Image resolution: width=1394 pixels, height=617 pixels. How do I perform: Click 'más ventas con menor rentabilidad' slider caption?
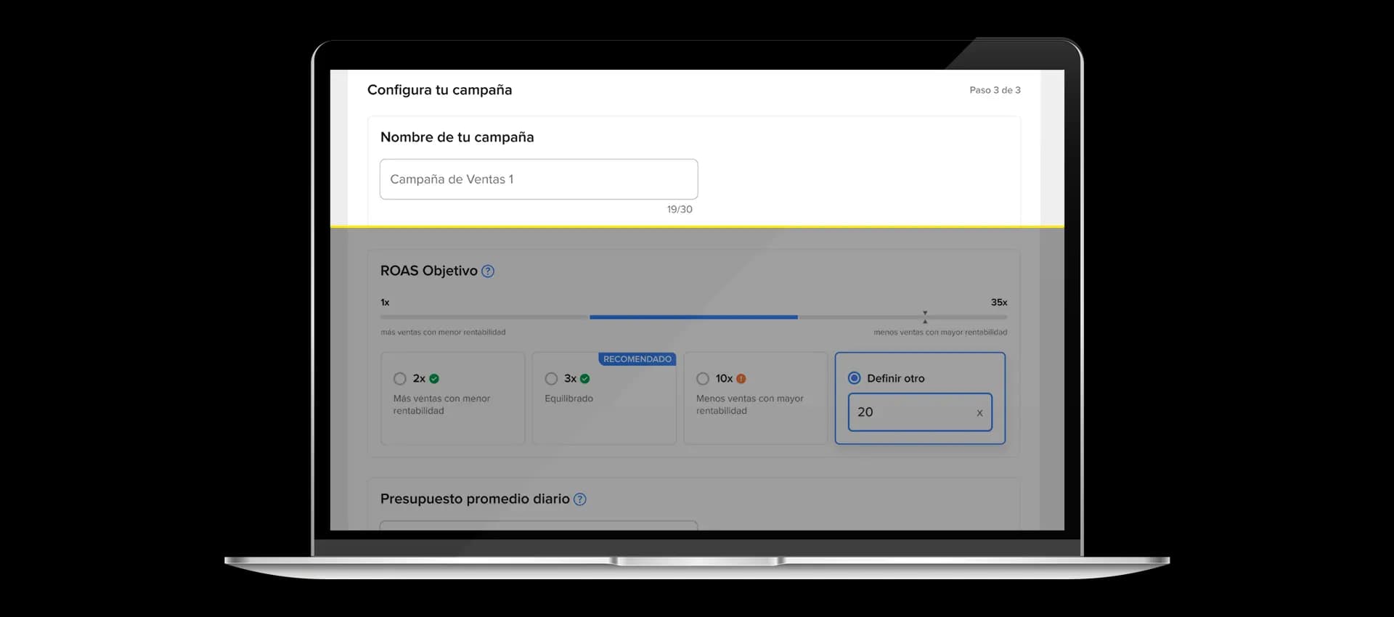point(443,332)
